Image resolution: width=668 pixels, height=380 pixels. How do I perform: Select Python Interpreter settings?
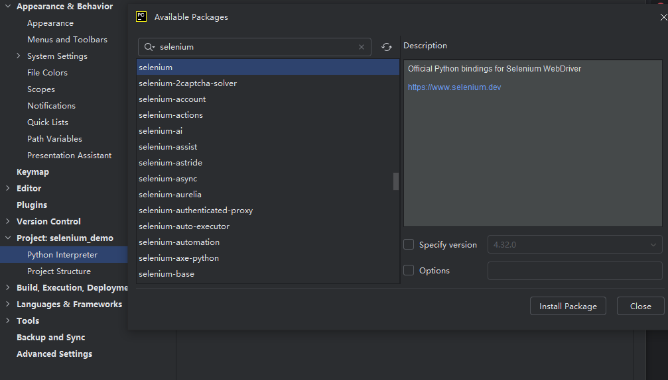point(64,255)
